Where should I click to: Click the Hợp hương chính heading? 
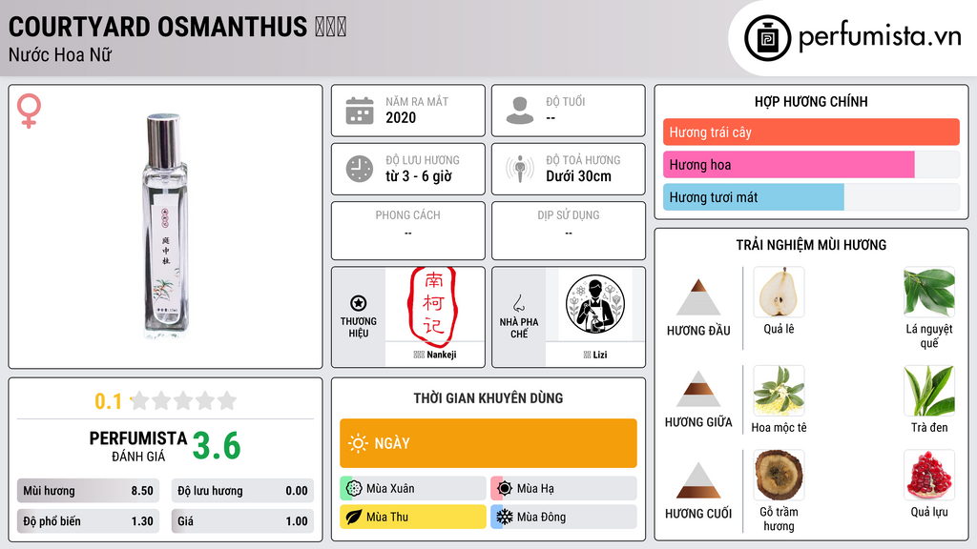click(x=811, y=101)
